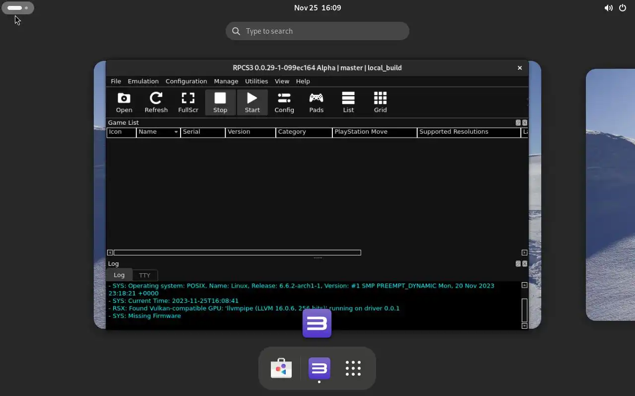Click the log scroll down arrow
This screenshot has height=396, width=635.
point(524,326)
